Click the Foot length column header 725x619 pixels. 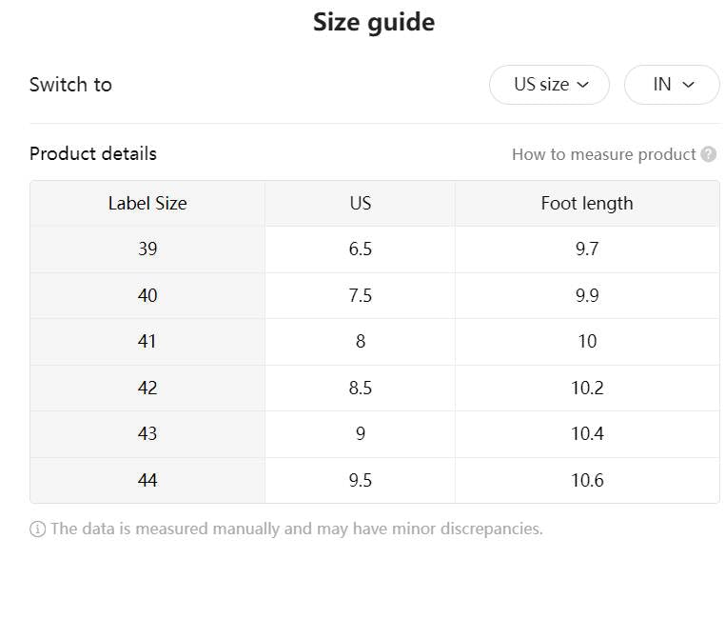(x=587, y=203)
